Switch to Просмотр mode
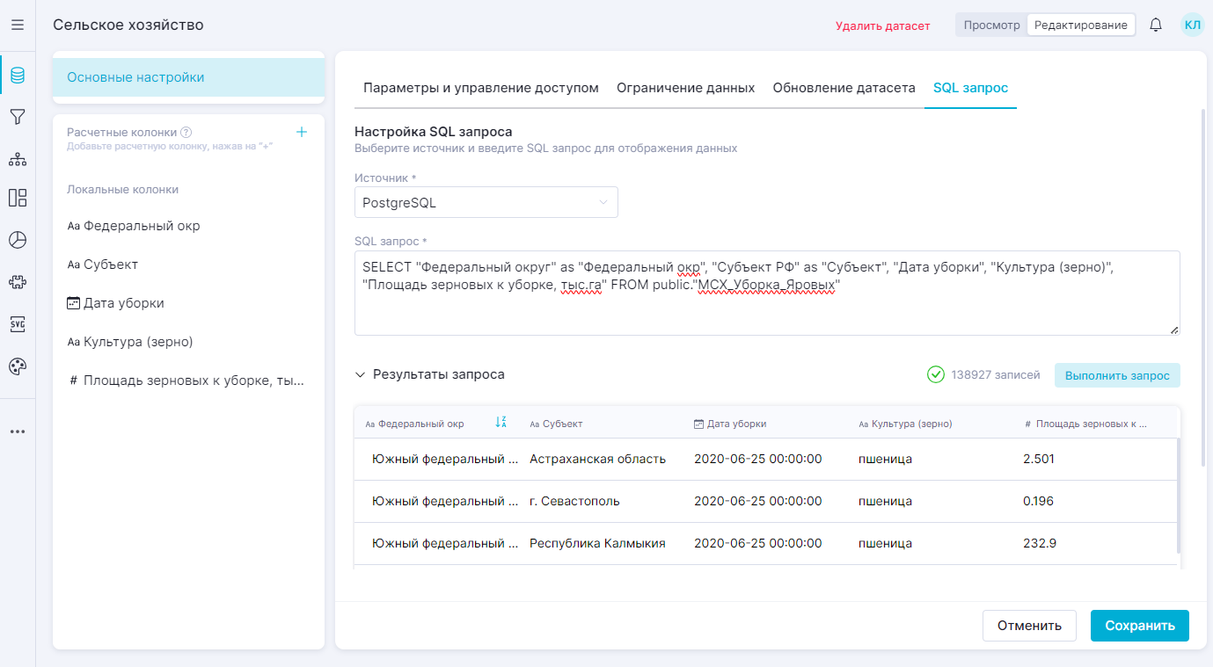Image resolution: width=1213 pixels, height=667 pixels. click(x=991, y=25)
